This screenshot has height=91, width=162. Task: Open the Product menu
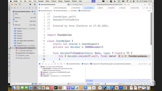click(x=54, y=1)
